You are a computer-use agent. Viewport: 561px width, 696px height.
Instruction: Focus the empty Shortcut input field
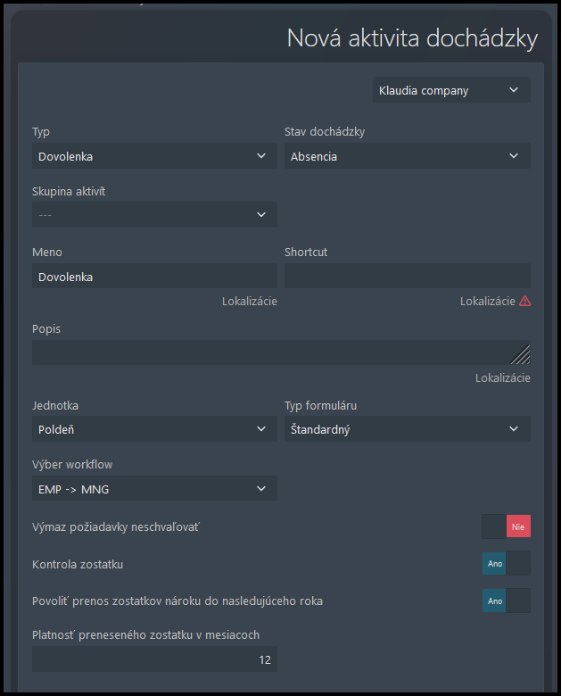[408, 276]
